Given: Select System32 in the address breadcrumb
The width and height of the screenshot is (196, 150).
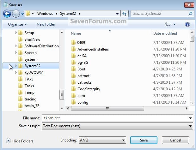Looking at the screenshot, I should tap(68, 14).
